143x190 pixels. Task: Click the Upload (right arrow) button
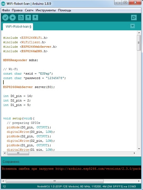[12, 18]
